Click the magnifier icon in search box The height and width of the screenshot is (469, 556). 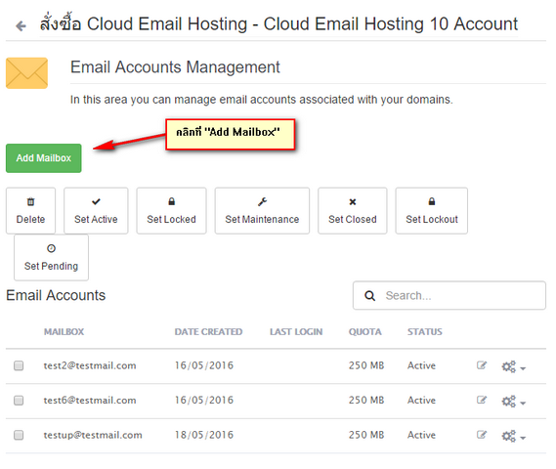tap(369, 296)
